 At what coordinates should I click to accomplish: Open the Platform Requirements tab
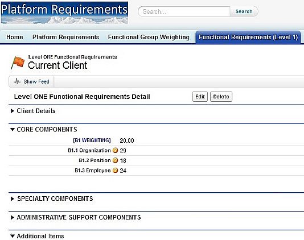(65, 37)
